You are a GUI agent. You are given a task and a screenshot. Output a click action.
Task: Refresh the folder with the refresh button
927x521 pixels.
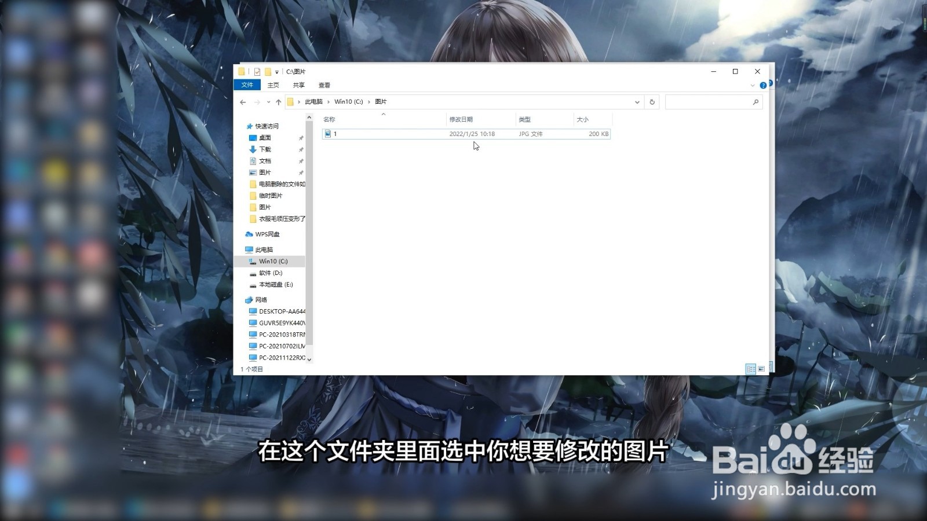click(x=652, y=102)
